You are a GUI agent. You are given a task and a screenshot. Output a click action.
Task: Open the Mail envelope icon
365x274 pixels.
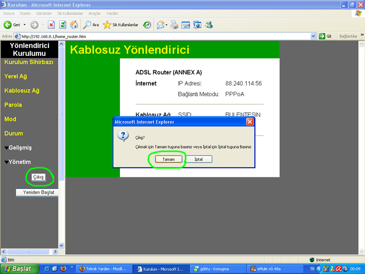point(162,25)
